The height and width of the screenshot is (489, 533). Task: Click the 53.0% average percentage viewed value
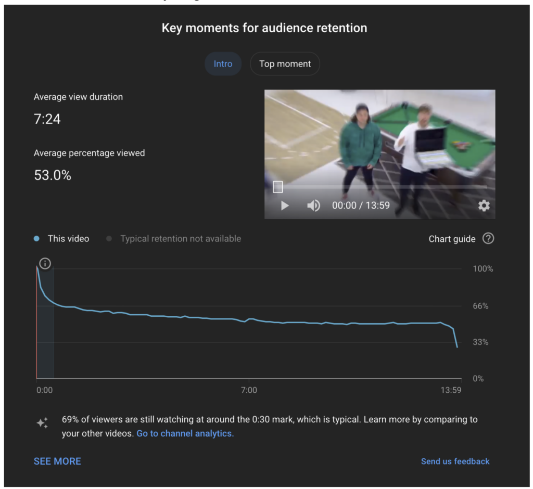(53, 175)
